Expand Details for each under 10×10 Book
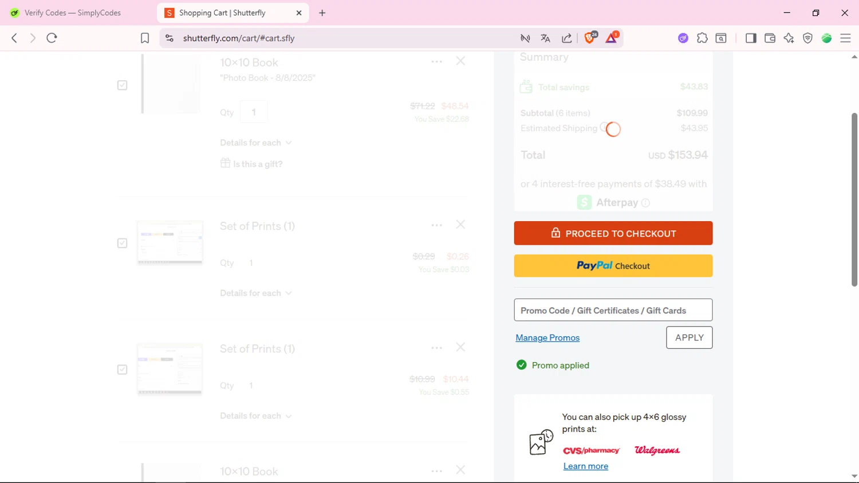This screenshot has width=859, height=483. tap(256, 143)
